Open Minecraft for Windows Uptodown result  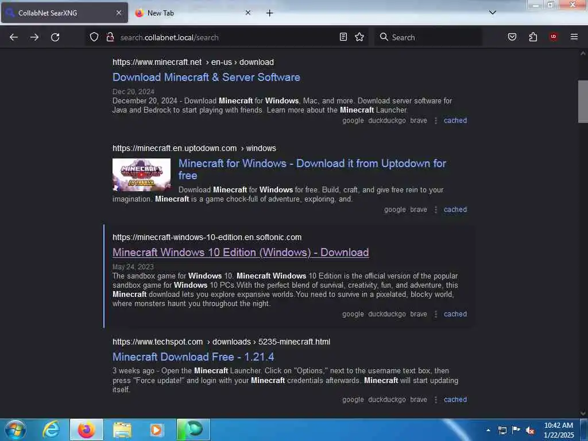point(312,169)
